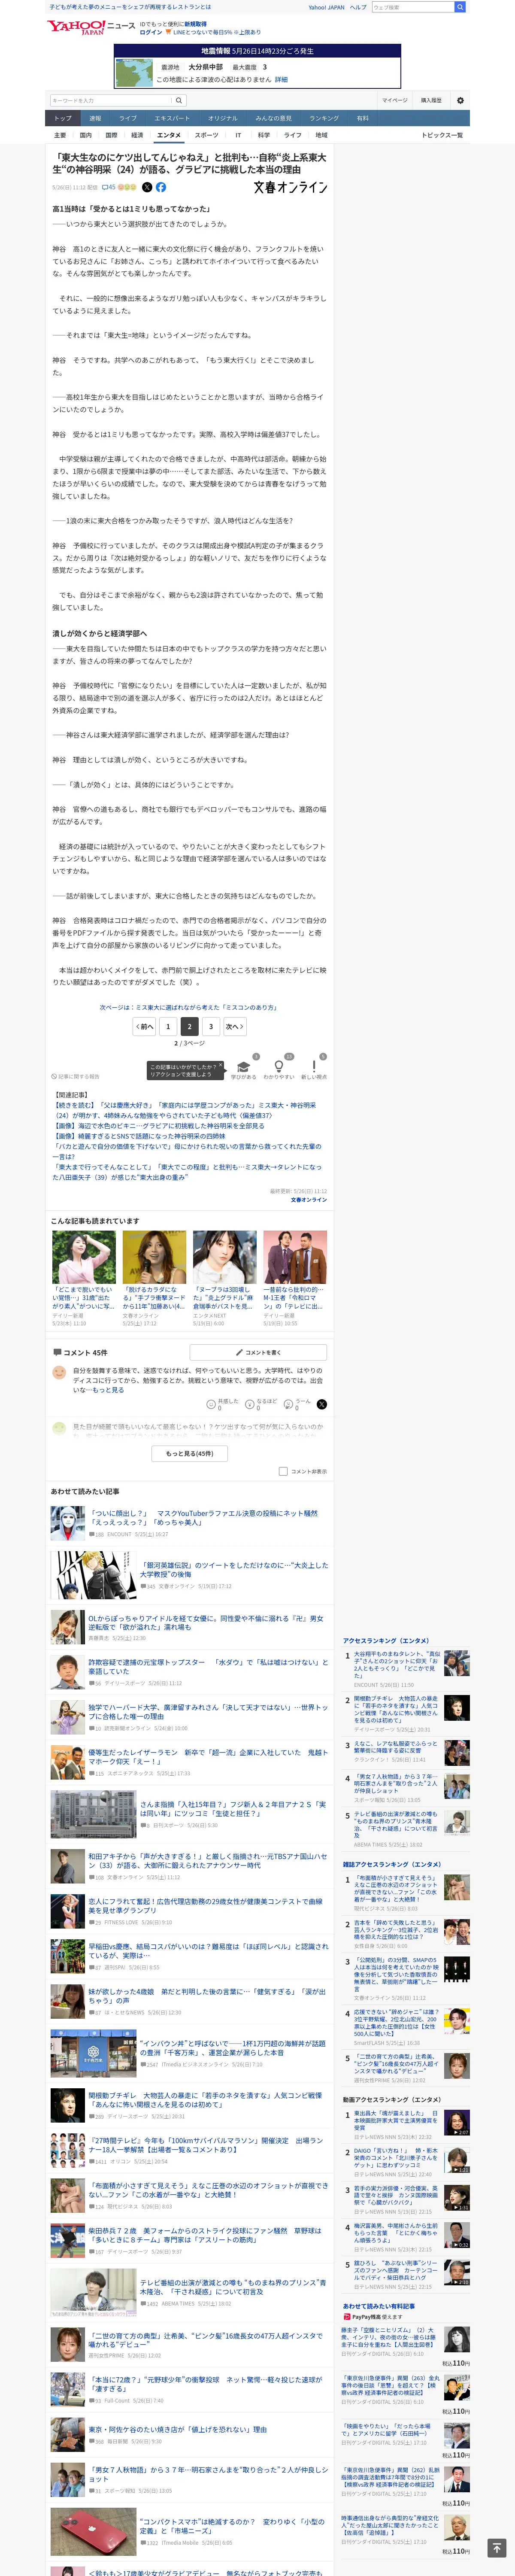Image resolution: width=515 pixels, height=2576 pixels.
Task: Select the 国内 category tab
Action: [86, 135]
